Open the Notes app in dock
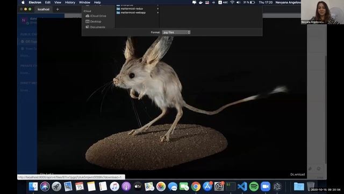 tap(91, 186)
